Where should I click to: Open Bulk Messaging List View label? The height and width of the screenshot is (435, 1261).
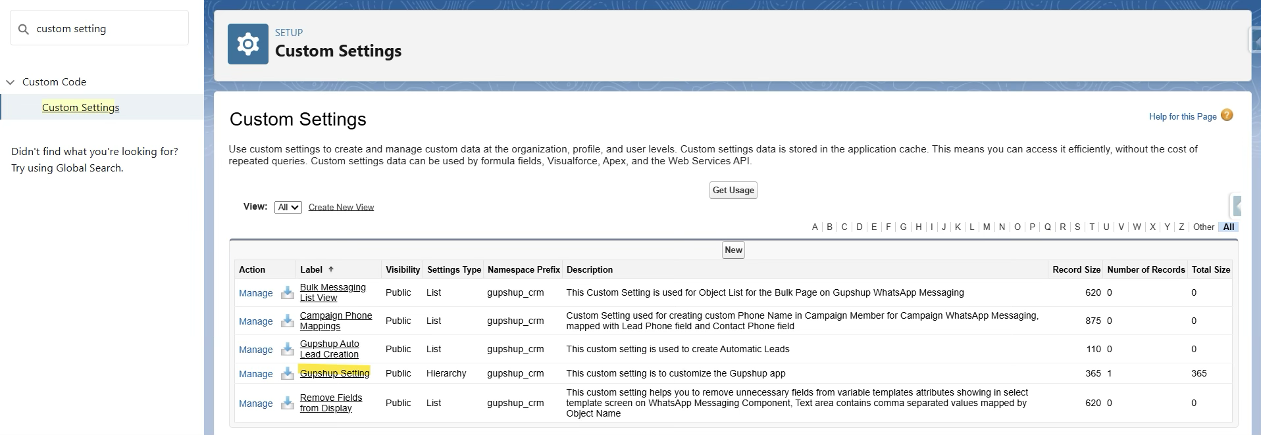(332, 292)
